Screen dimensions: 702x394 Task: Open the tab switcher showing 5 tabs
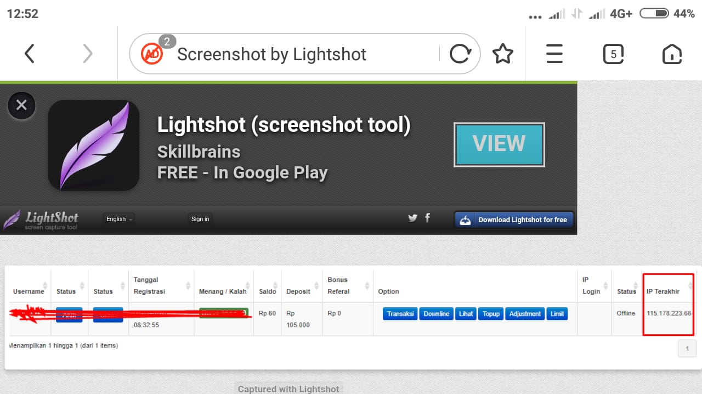613,54
